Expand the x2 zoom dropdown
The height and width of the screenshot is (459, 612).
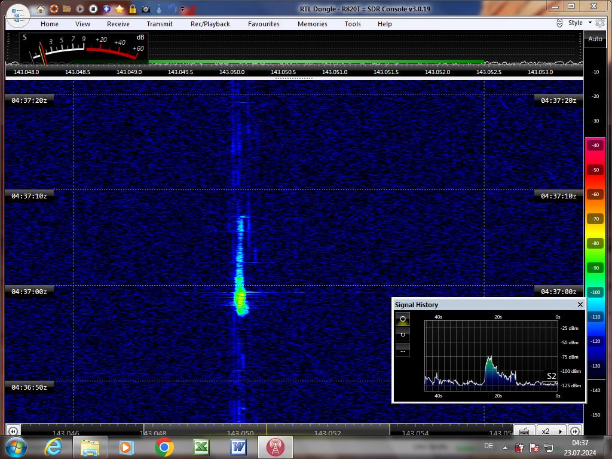pyautogui.click(x=552, y=431)
